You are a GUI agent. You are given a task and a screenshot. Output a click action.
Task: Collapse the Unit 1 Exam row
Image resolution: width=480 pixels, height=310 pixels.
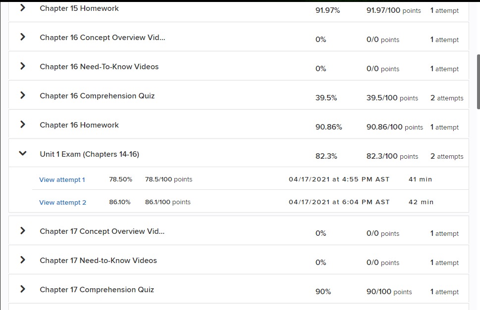tap(22, 154)
